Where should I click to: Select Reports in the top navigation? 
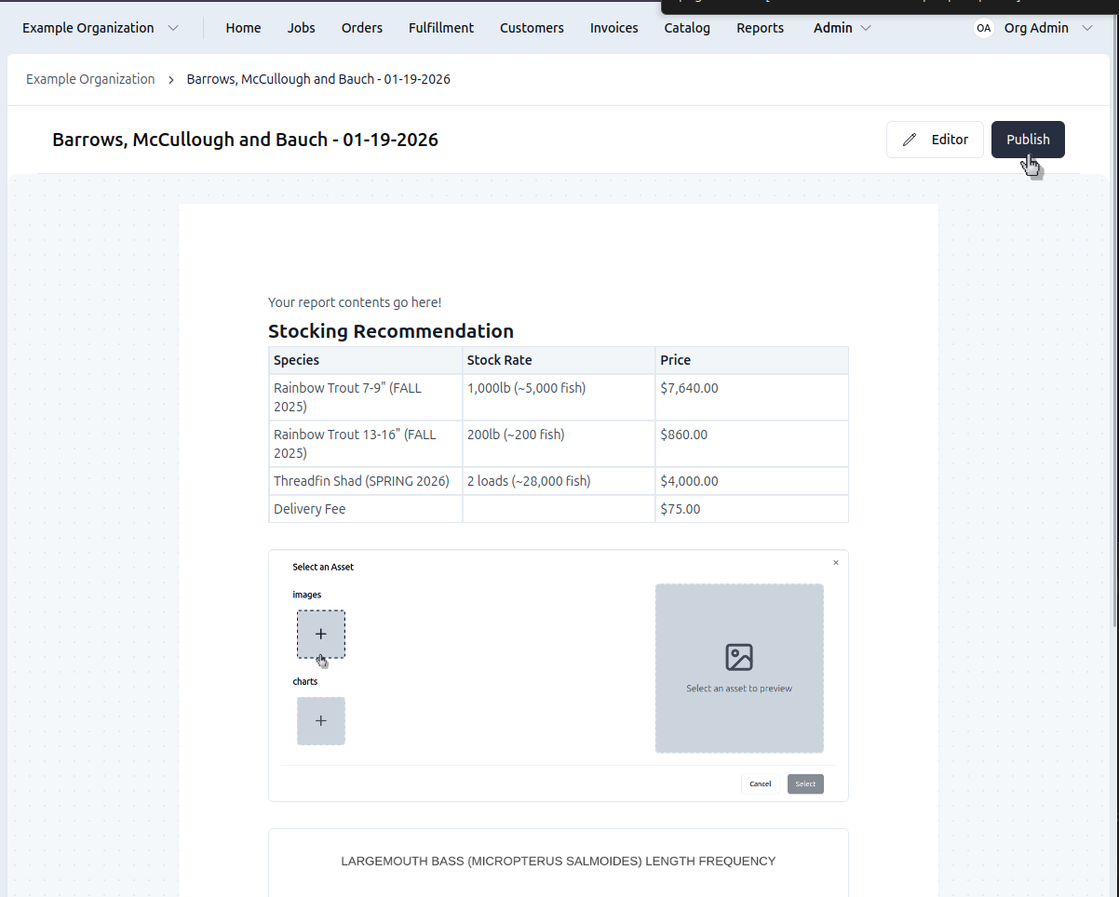click(760, 28)
